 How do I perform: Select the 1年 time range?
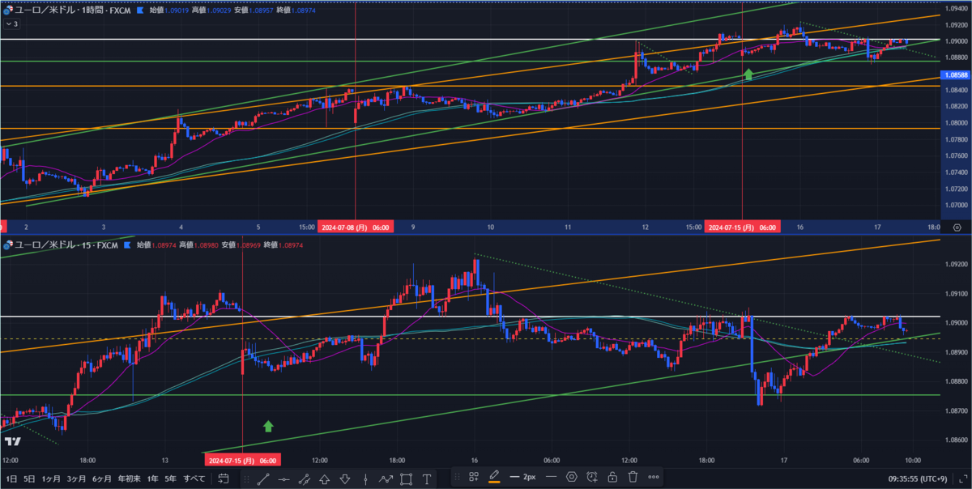coord(152,478)
